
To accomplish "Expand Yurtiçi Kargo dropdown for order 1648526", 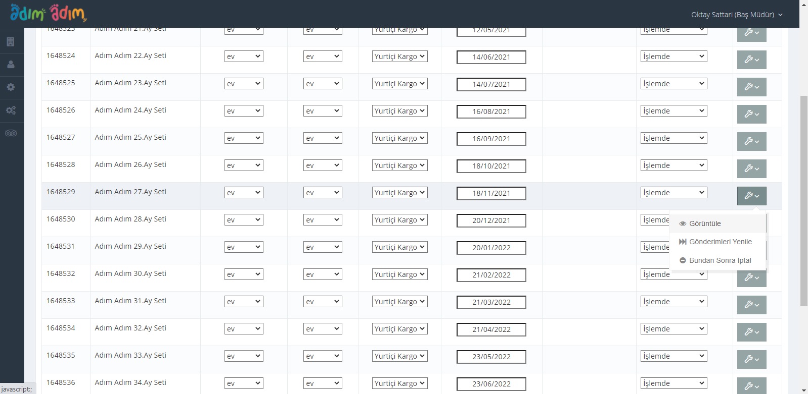I will click(x=399, y=111).
